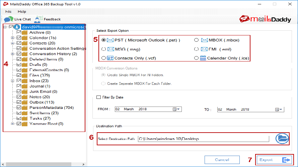Click the destination path input field
This screenshot has height=167, width=298.
[x=203, y=139]
